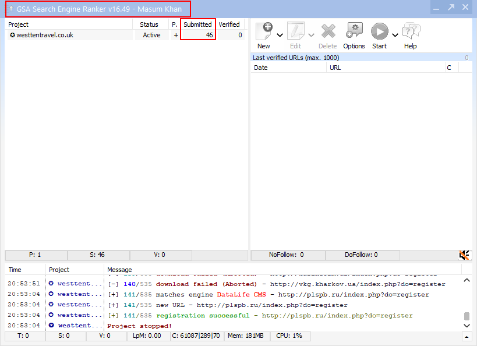Click the T: 0 bottom status cell
Image resolution: width=477 pixels, height=346 pixels.
pyautogui.click(x=25, y=336)
